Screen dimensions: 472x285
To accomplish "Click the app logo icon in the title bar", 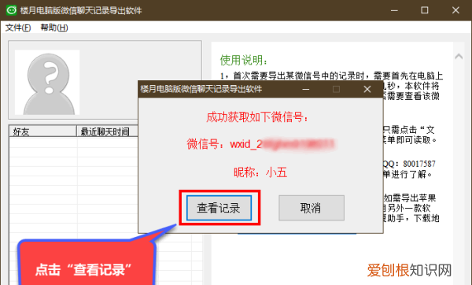I will [12, 10].
